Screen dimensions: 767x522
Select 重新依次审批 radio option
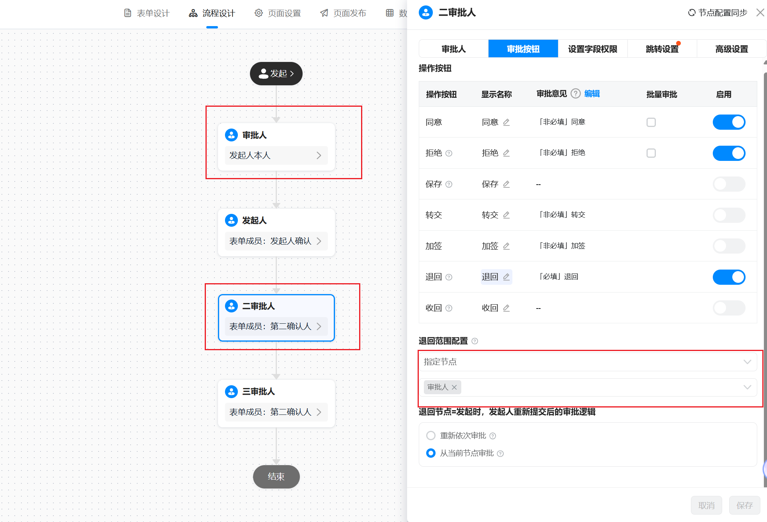click(431, 436)
